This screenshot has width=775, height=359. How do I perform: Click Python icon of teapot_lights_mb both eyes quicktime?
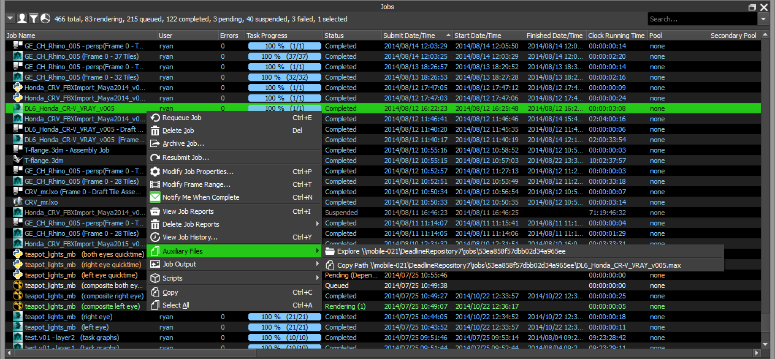pos(18,254)
